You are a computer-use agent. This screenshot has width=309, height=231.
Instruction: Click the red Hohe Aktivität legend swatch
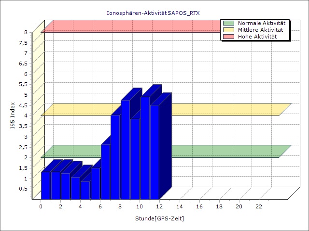tap(228, 37)
